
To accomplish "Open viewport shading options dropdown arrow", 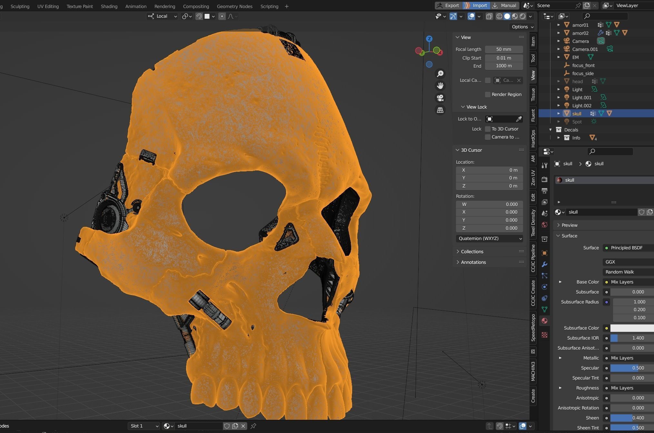I will (x=530, y=16).
